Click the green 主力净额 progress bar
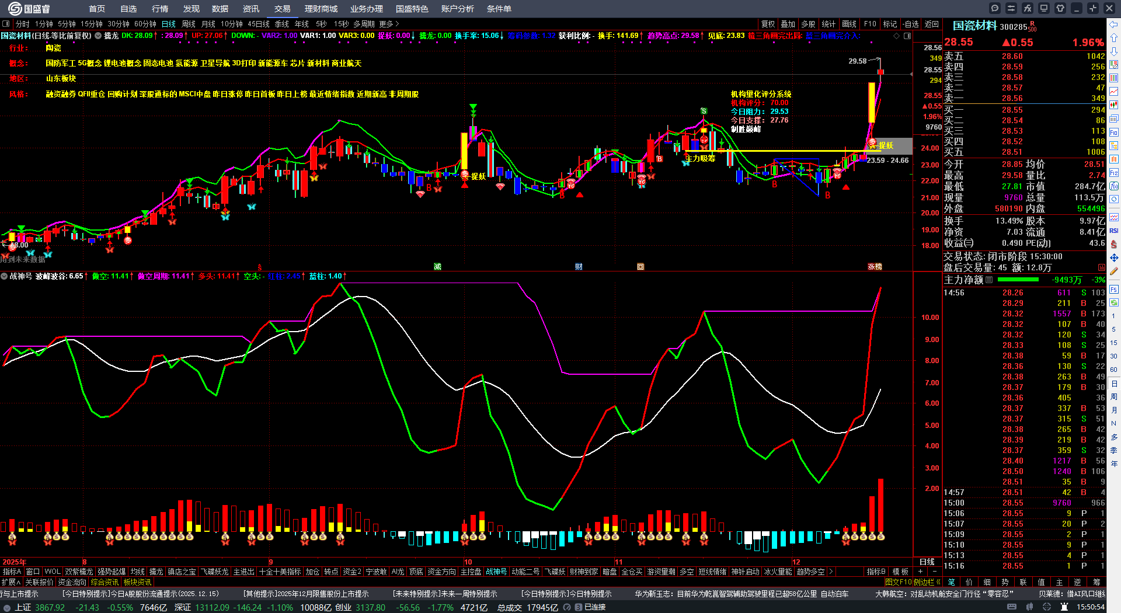The width and height of the screenshot is (1121, 613). click(1018, 280)
